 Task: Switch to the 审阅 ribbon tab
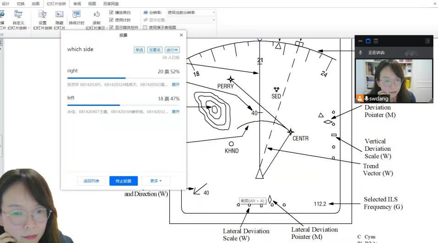click(x=77, y=4)
